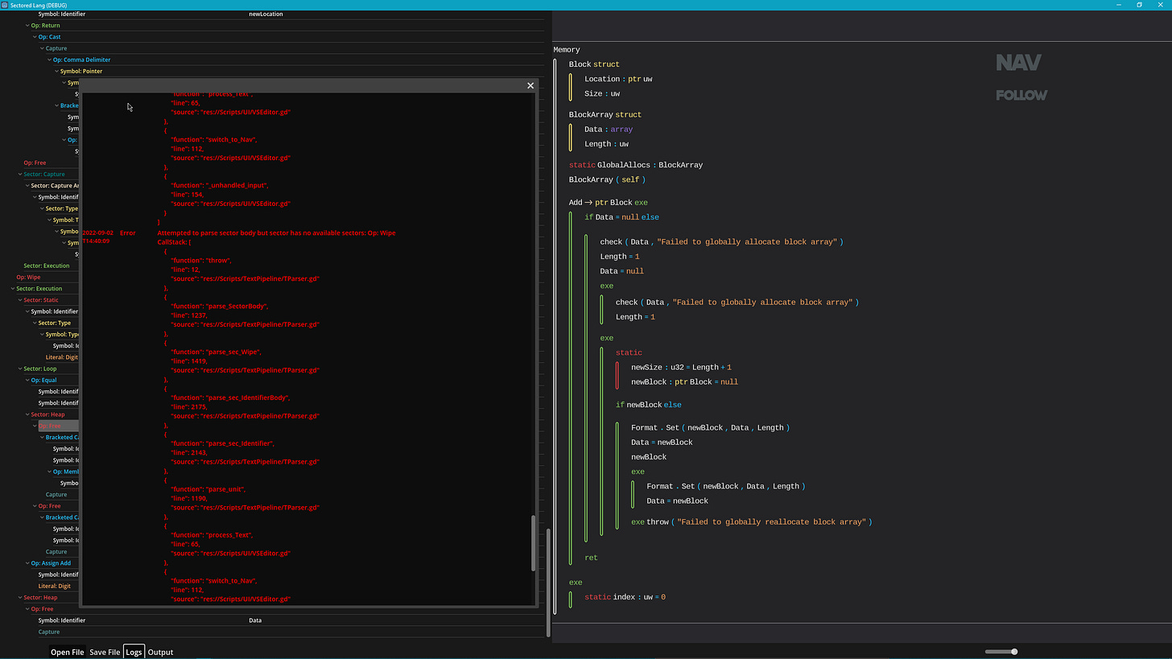Close the error log popup window
This screenshot has height=659, width=1172.
[530, 85]
